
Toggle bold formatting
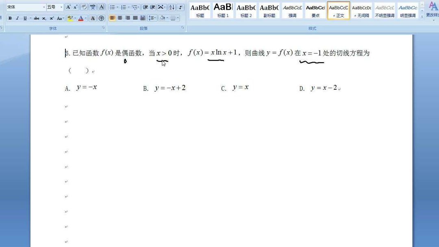click(9, 18)
